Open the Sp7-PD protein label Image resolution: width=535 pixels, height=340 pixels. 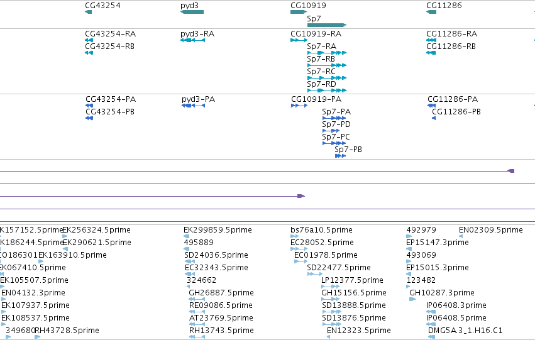(x=336, y=124)
